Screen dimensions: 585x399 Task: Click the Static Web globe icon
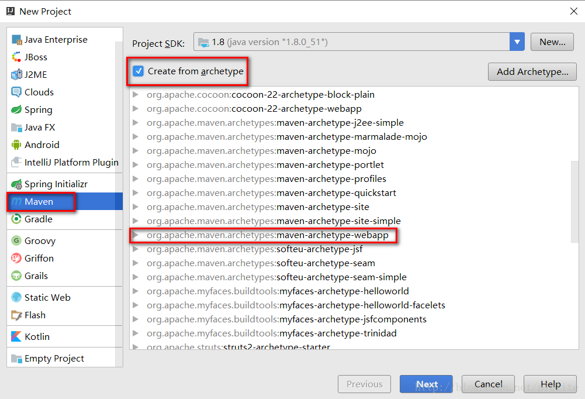[16, 297]
